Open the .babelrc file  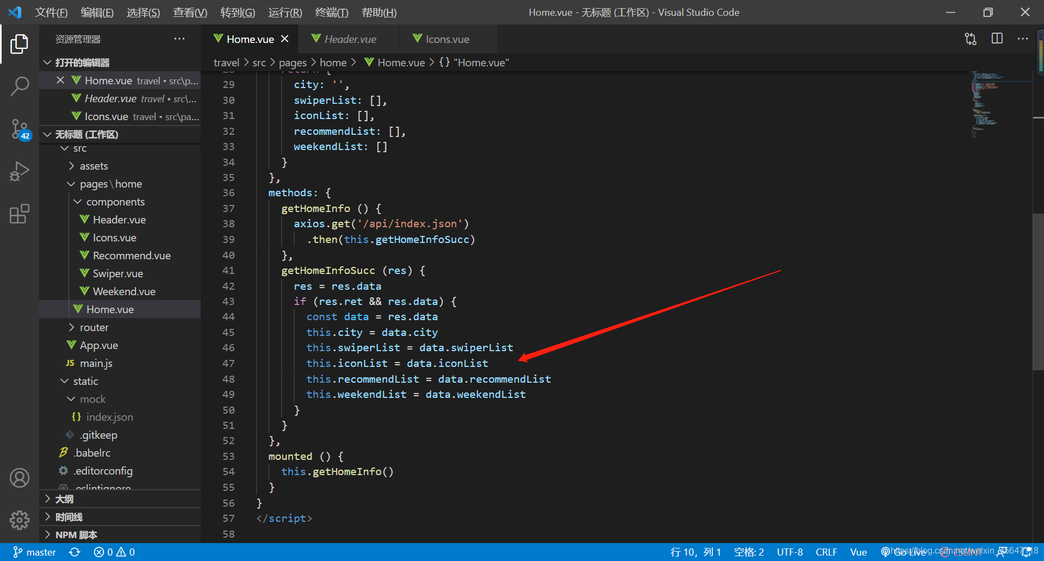tap(120, 453)
